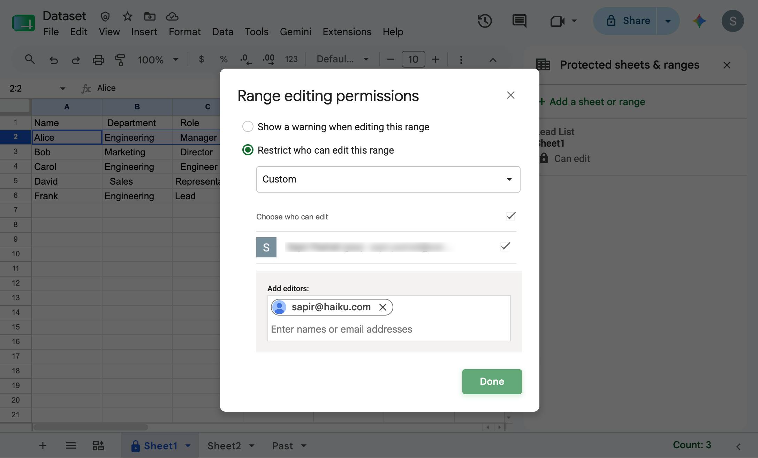The image size is (758, 458).
Task: Switch to the Past tab
Action: (282, 446)
